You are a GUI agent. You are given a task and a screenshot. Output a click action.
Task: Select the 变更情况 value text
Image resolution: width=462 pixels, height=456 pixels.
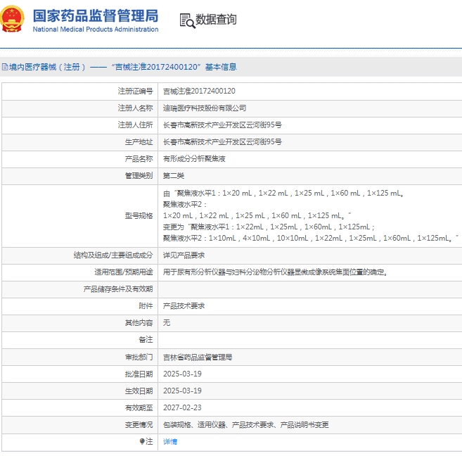point(246,425)
